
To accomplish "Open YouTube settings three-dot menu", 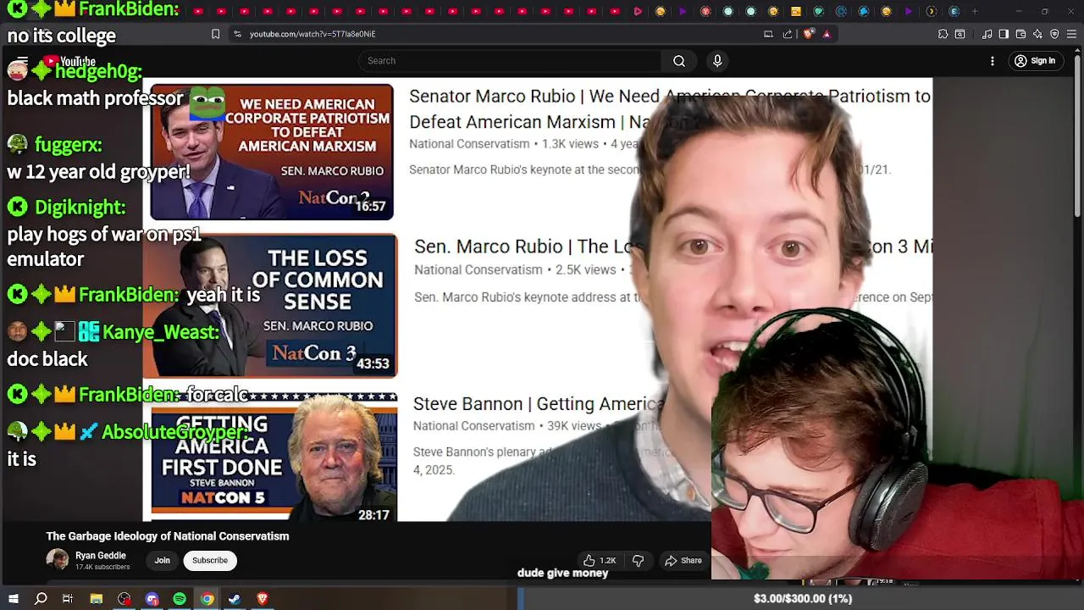I will [993, 61].
